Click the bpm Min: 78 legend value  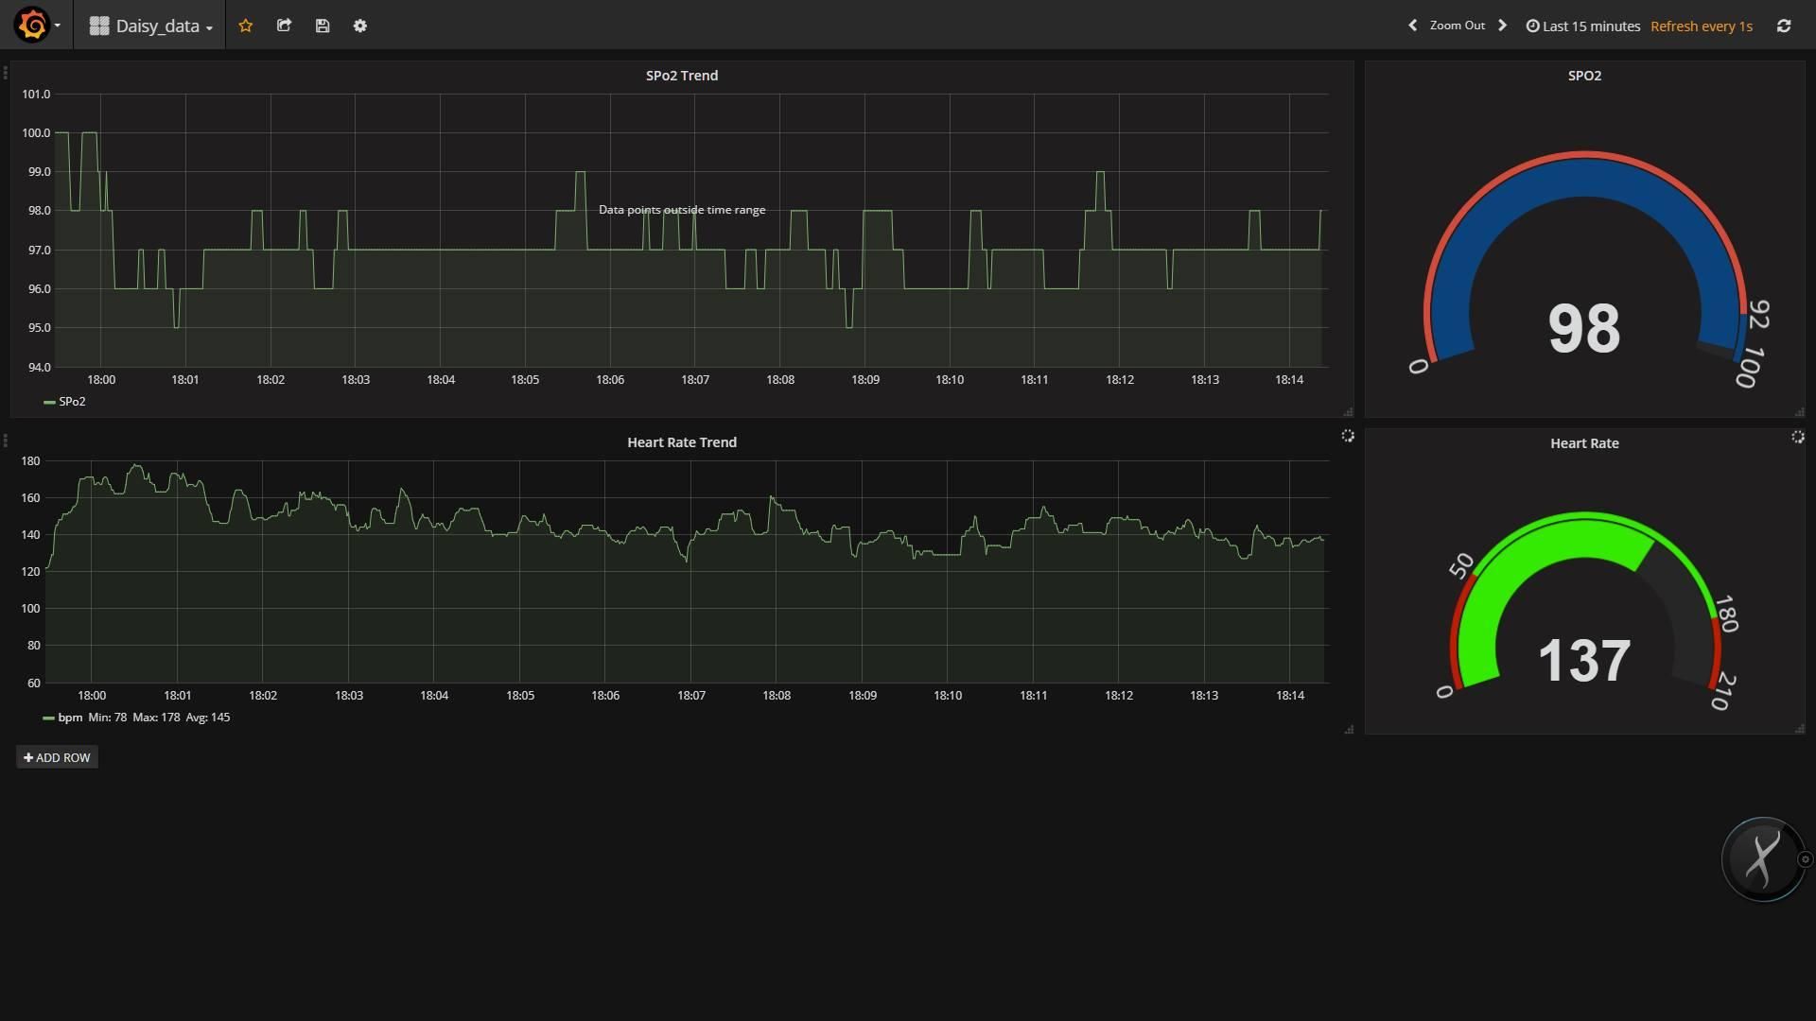[108, 718]
